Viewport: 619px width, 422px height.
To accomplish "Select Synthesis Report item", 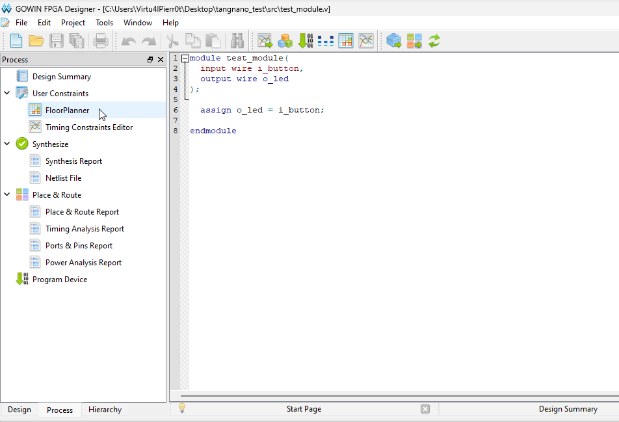I will (73, 161).
